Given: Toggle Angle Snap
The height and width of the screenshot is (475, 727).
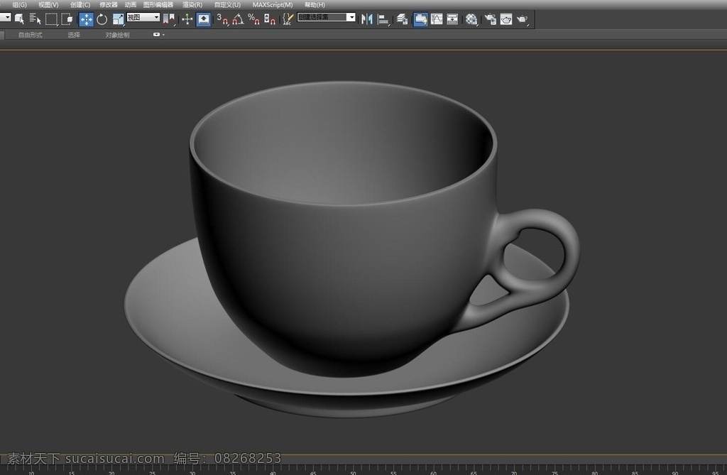Looking at the screenshot, I should pos(238,19).
